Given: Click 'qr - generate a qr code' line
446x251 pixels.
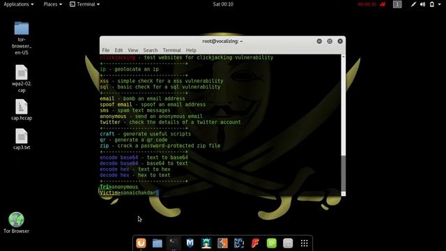Looking at the screenshot, I should click(134, 139).
